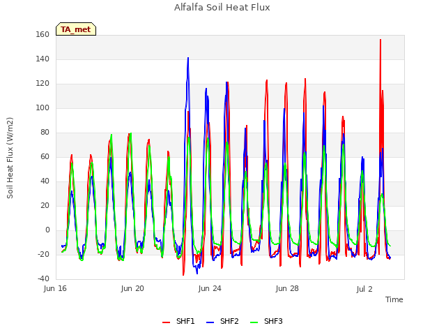Click the 0 y-axis tick label
The image size is (446, 335).
coord(47,230)
